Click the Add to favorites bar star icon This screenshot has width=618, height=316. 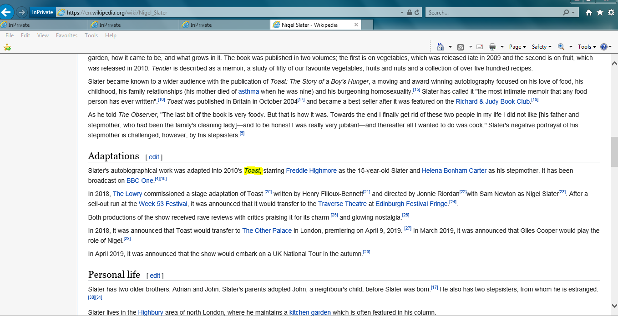(7, 47)
